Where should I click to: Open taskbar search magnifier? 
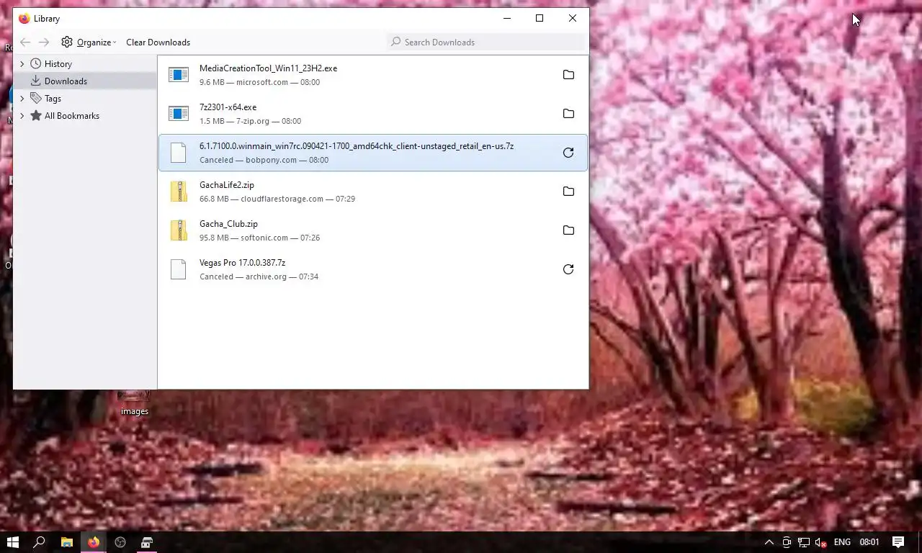[40, 542]
